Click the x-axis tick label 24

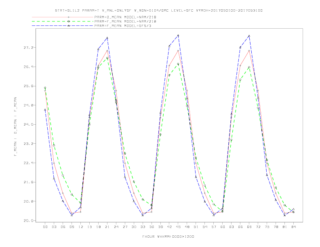(116, 227)
